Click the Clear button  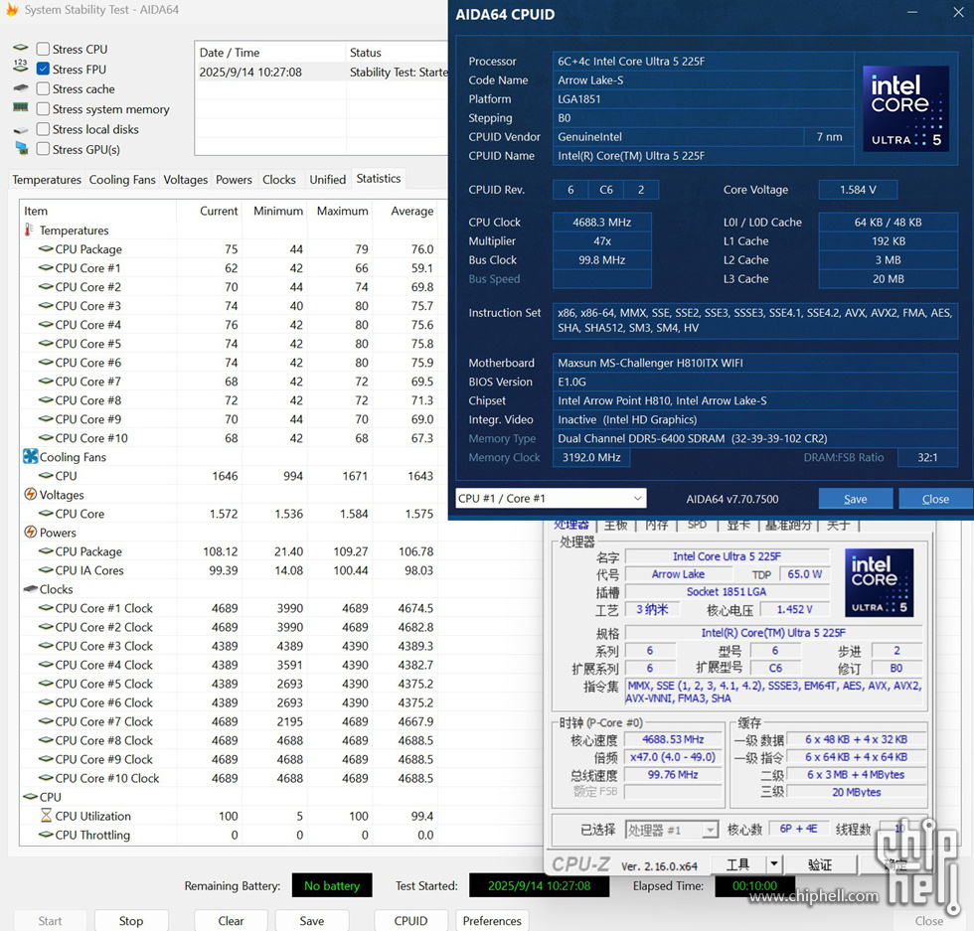coord(231,920)
